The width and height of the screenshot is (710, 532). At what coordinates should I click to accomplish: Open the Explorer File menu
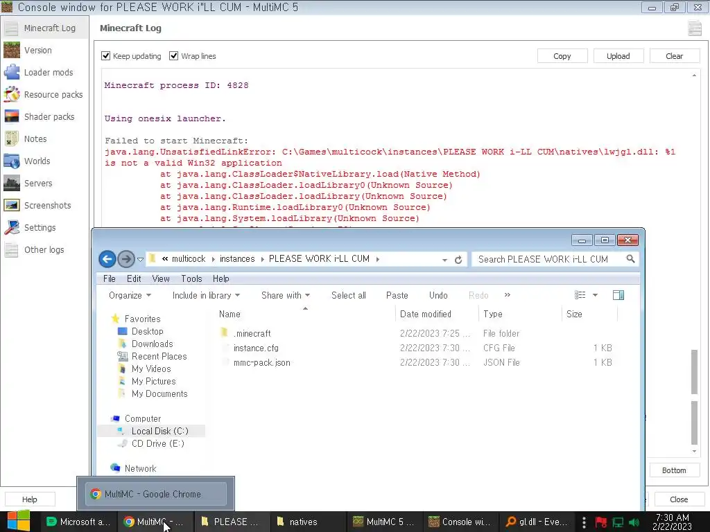[x=110, y=278]
